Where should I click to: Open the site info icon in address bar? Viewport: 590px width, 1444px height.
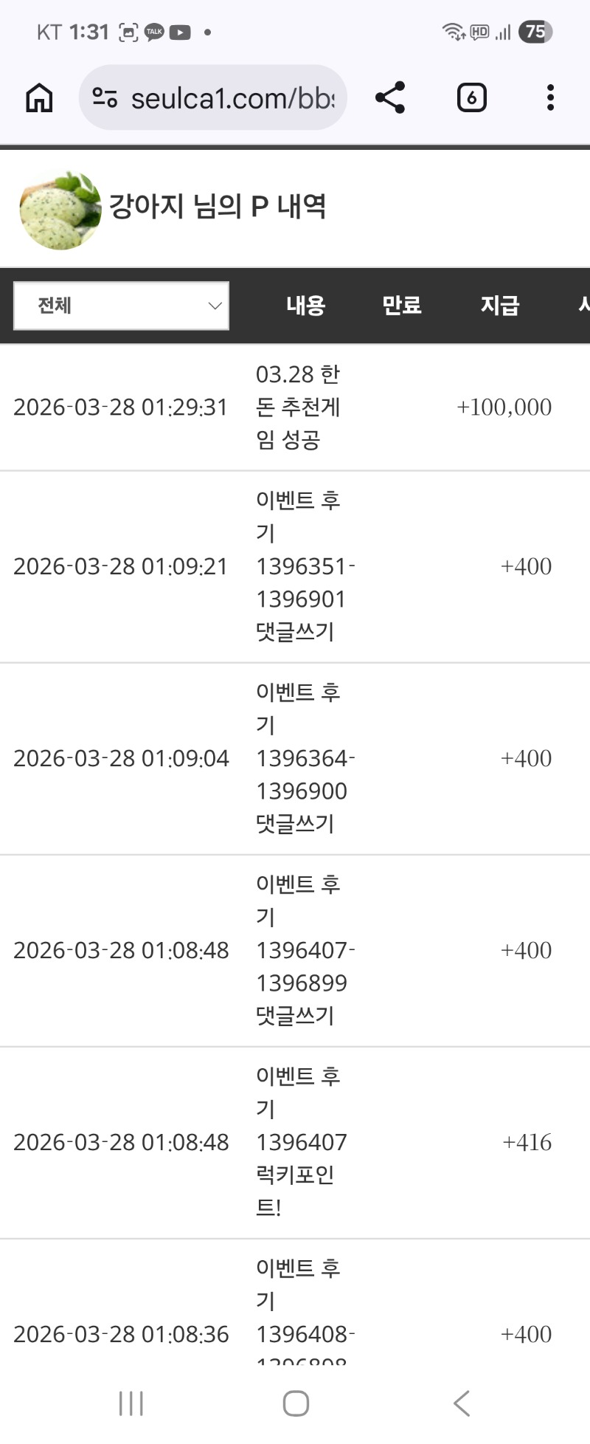click(x=105, y=97)
